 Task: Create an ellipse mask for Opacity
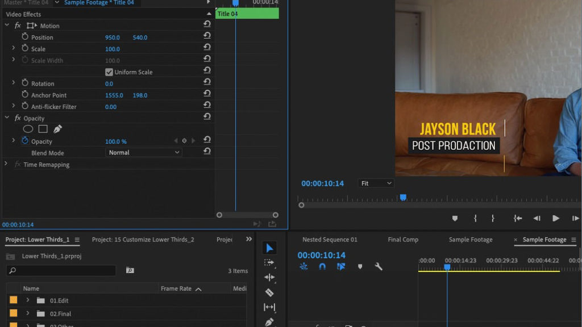click(28, 129)
